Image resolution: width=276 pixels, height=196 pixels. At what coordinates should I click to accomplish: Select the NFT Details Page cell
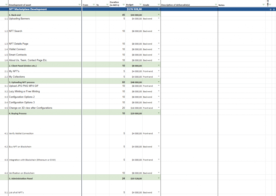click(45, 39)
